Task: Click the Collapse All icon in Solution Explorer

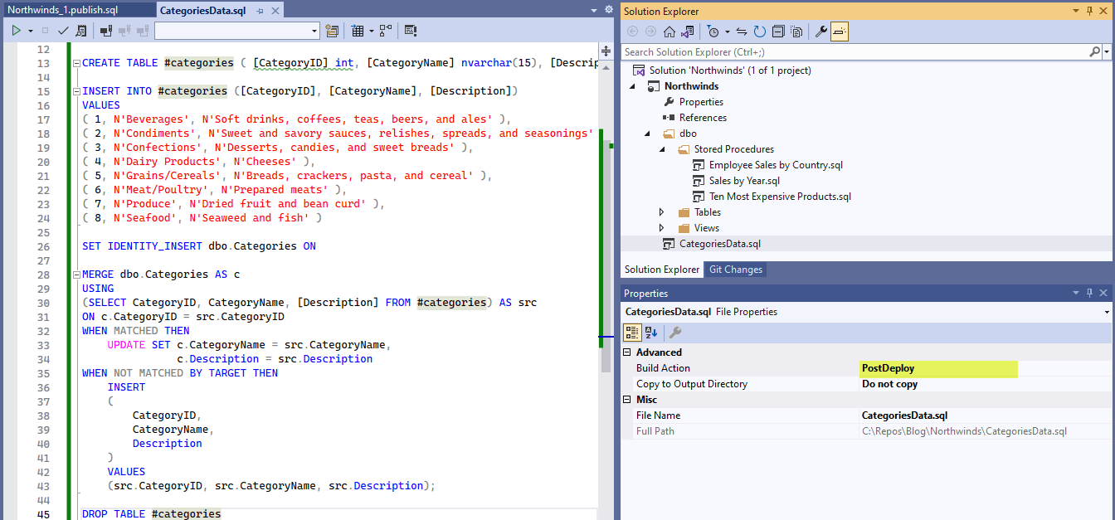Action: point(778,31)
